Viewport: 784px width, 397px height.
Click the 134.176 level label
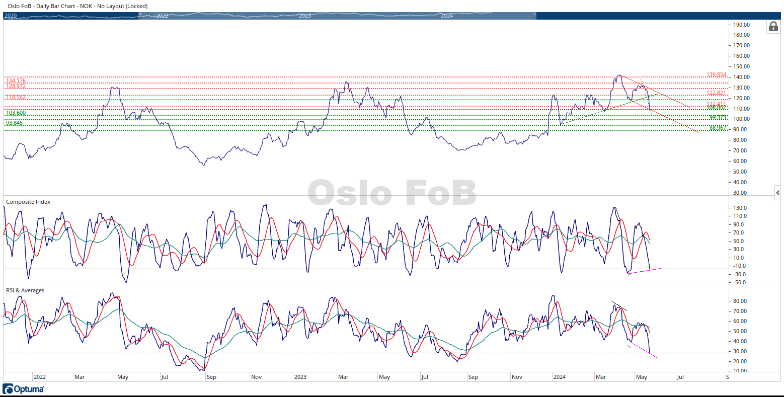16,81
